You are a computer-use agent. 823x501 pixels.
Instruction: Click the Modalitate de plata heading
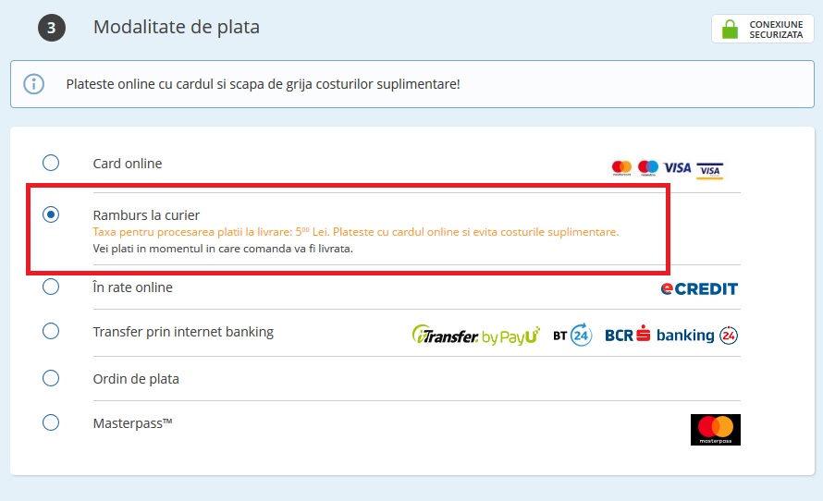(x=176, y=28)
